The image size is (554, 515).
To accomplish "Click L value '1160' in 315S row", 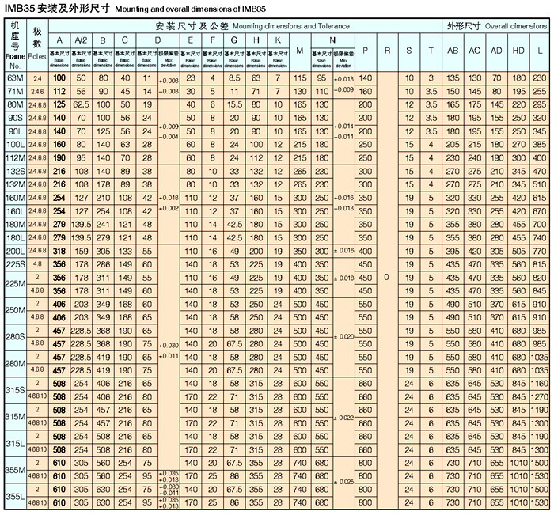I will [x=539, y=384].
